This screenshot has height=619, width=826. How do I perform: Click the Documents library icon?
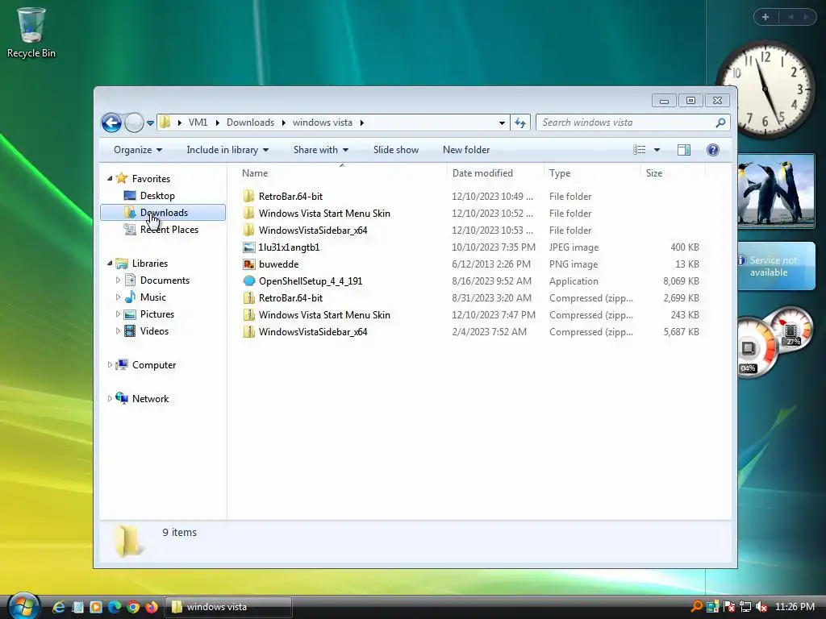click(130, 280)
